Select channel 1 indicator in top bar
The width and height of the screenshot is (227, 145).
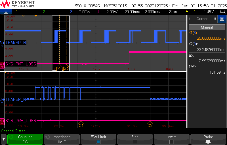[17, 12]
